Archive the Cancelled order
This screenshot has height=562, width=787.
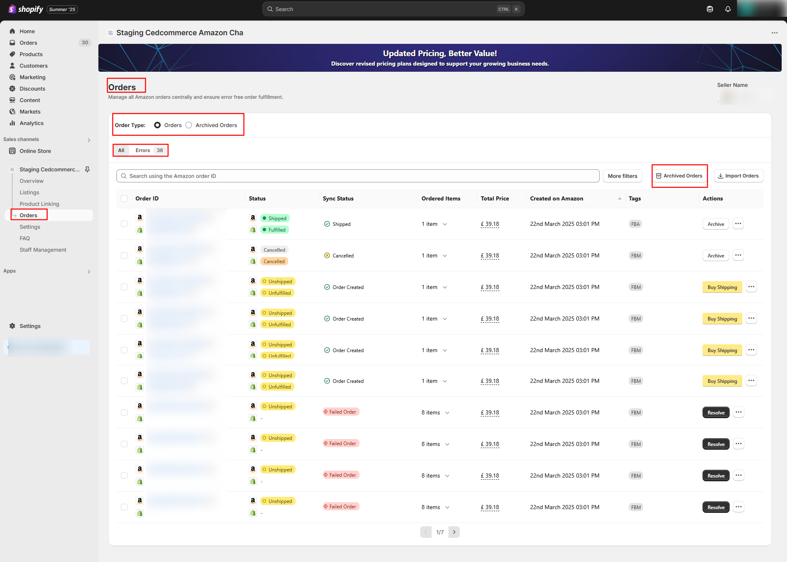(716, 255)
